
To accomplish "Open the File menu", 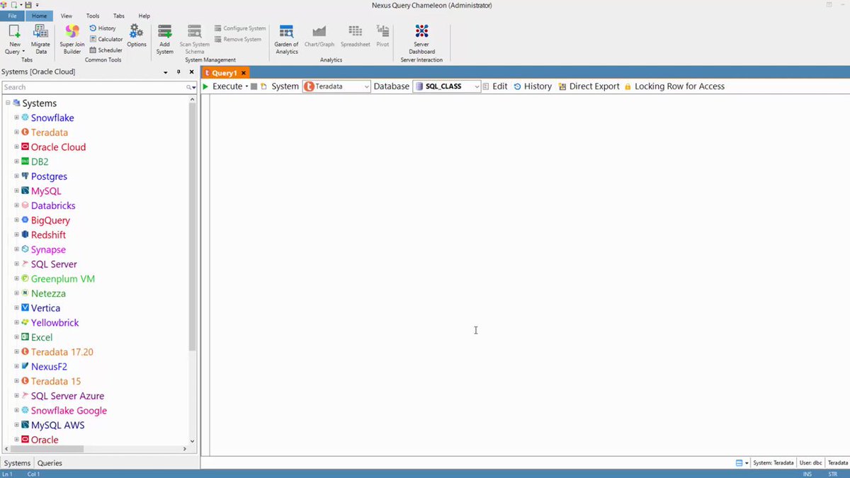I will click(12, 16).
